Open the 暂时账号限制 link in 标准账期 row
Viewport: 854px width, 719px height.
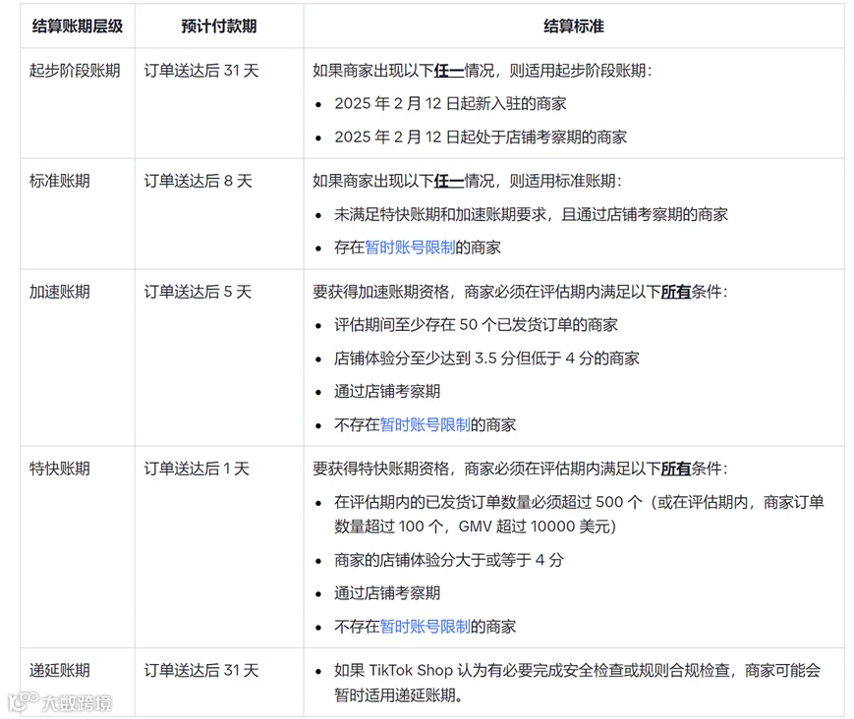[410, 248]
